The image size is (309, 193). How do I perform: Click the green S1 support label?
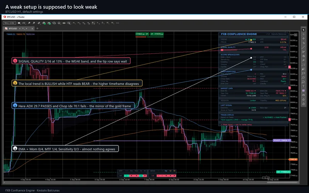click(x=284, y=172)
